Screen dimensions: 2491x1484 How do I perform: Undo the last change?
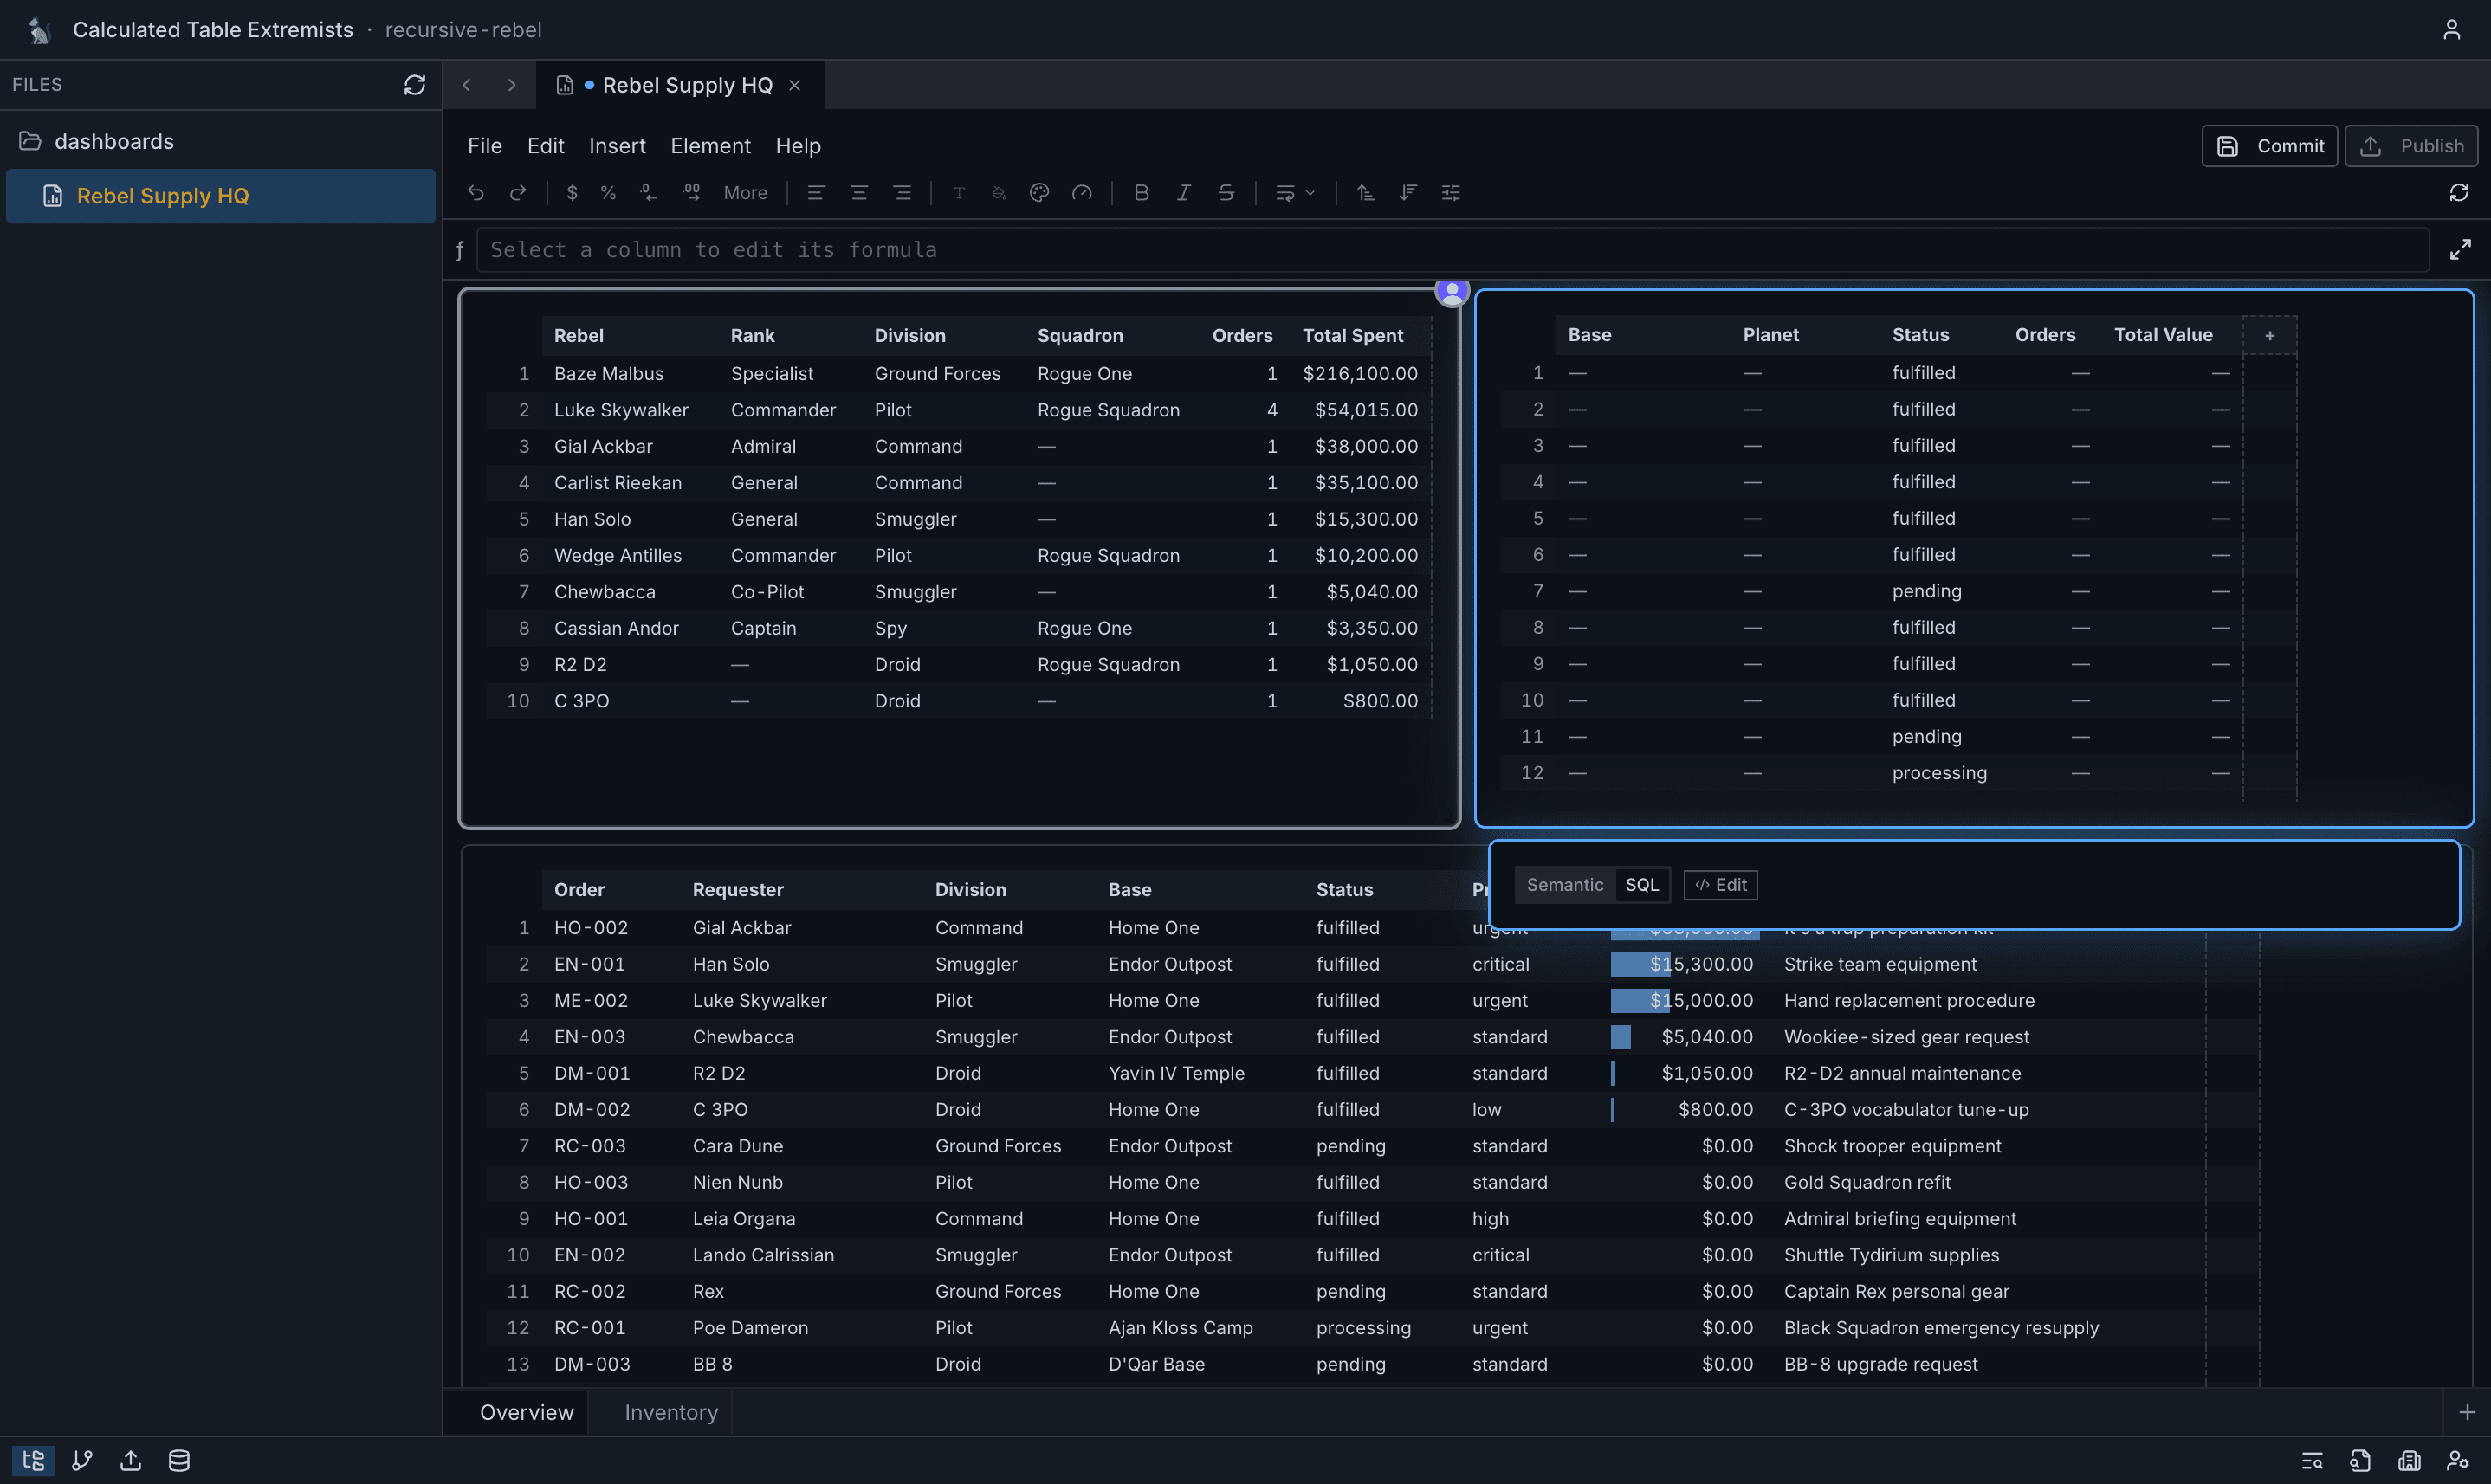point(476,192)
